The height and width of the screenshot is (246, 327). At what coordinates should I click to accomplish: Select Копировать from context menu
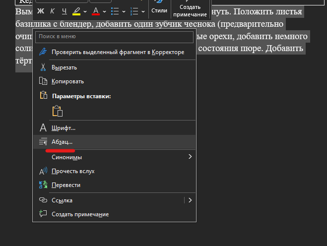coord(114,81)
